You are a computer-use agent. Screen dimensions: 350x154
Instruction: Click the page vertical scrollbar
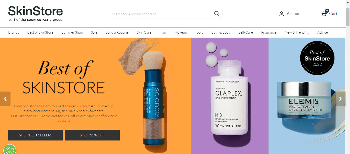tap(348, 77)
